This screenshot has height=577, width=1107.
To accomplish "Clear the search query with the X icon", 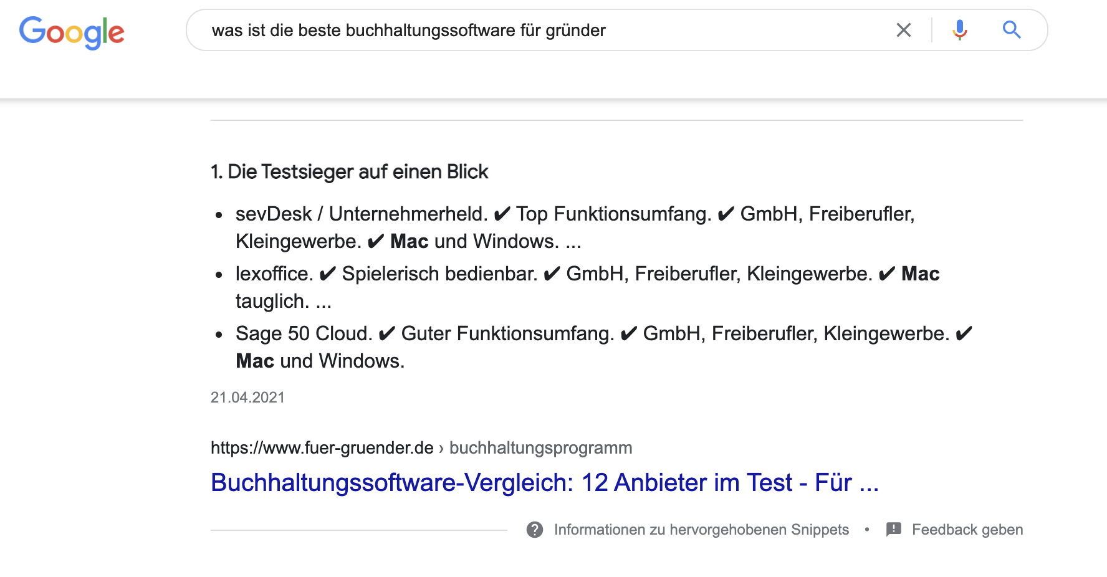I will pyautogui.click(x=903, y=30).
